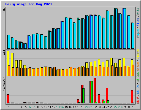This screenshot has width=141, height=110.
Task: Click the 'Hits' legend label
Action: click(138, 11)
